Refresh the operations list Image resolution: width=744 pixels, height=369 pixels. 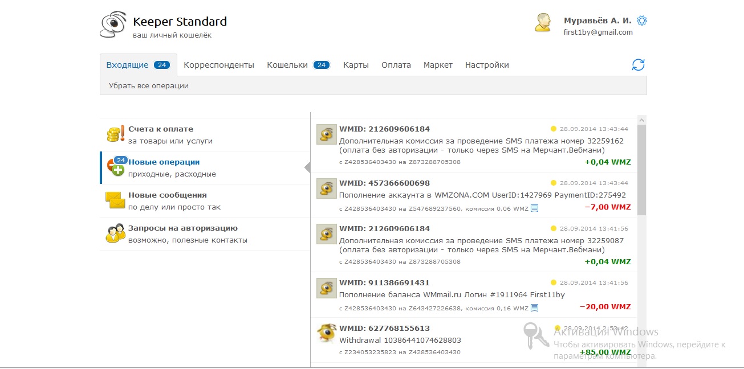pyautogui.click(x=639, y=65)
